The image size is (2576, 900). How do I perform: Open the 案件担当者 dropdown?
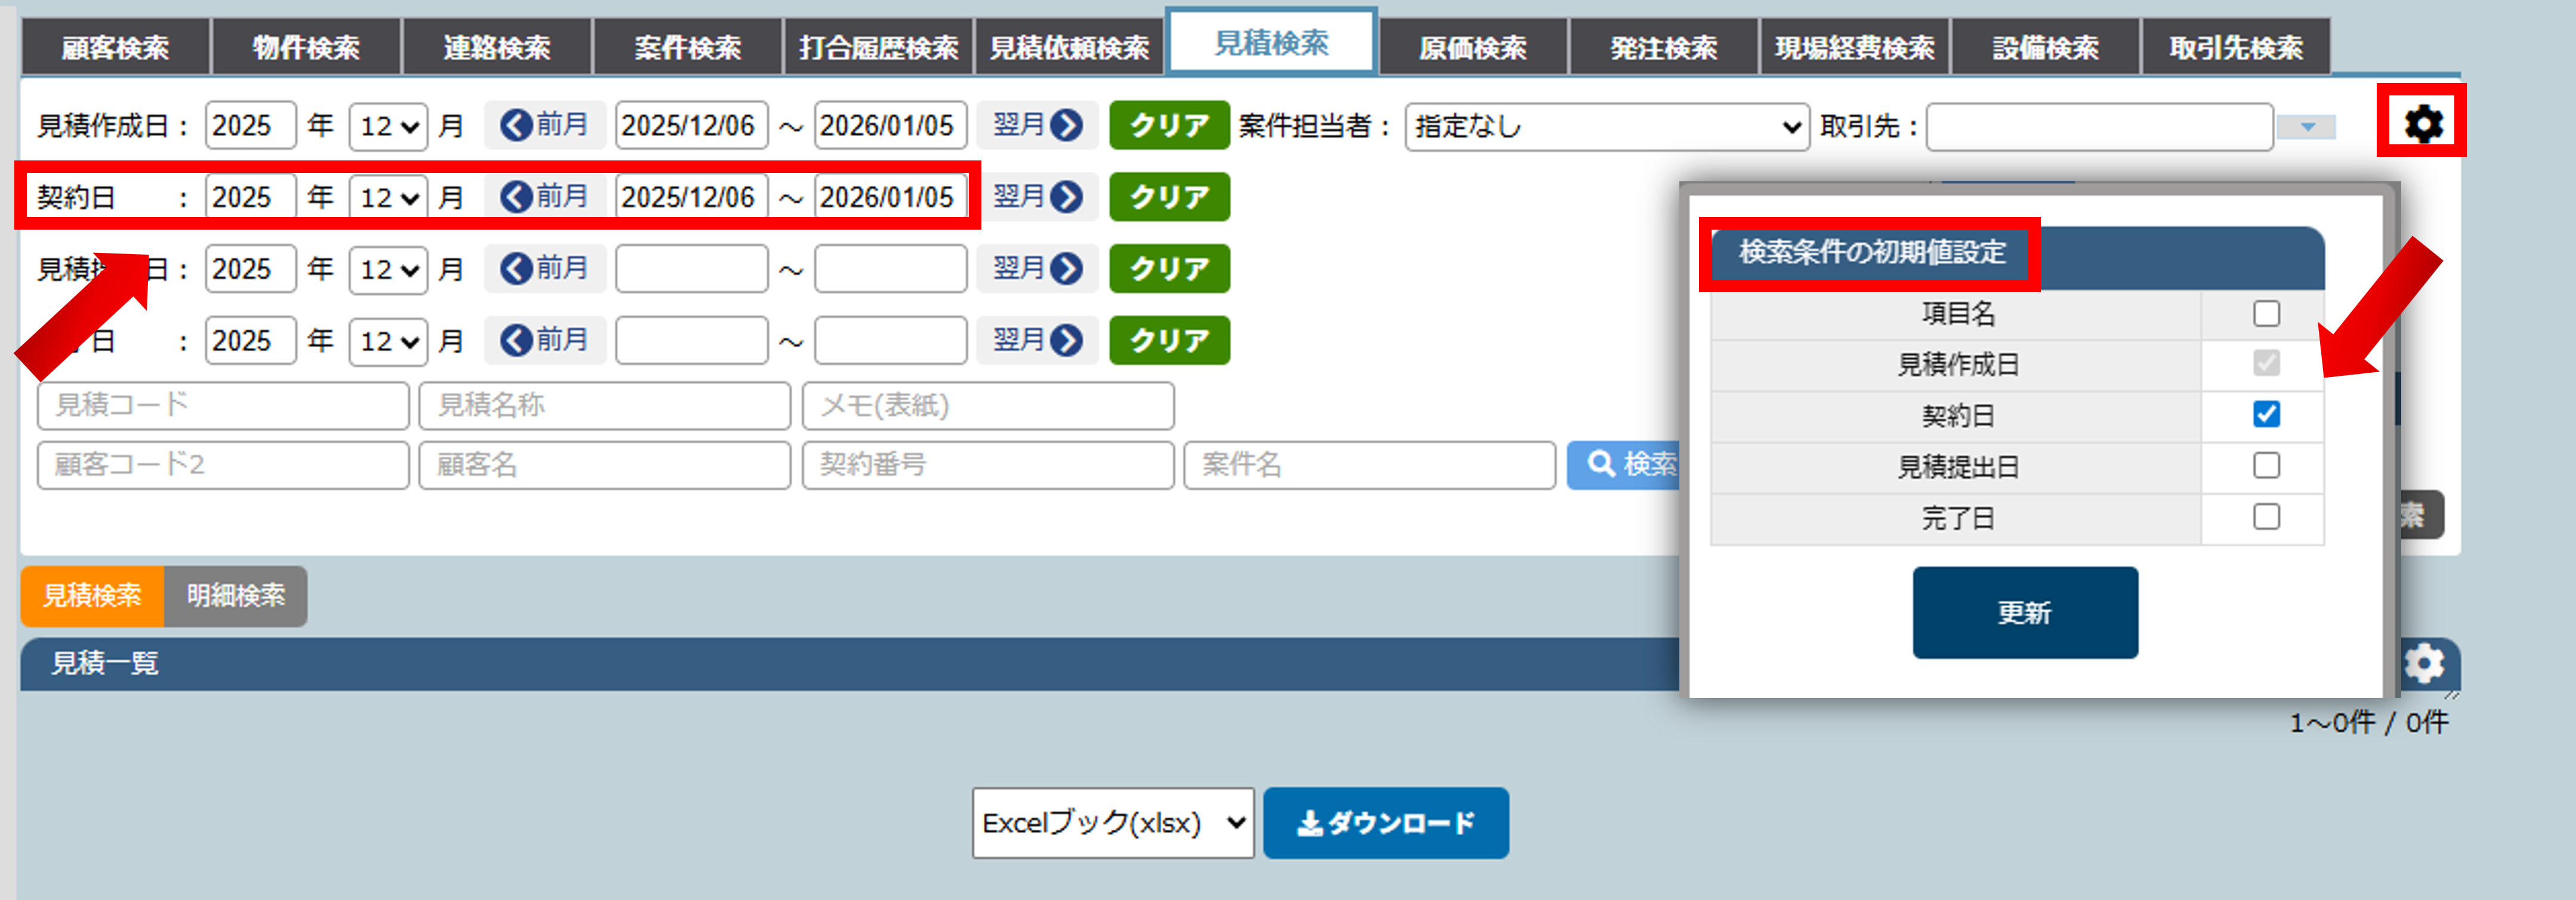(x=1606, y=127)
